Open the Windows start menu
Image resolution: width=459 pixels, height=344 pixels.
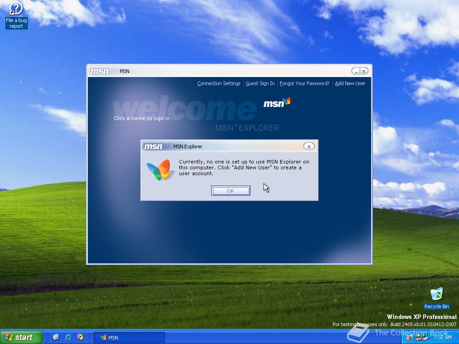click(21, 337)
